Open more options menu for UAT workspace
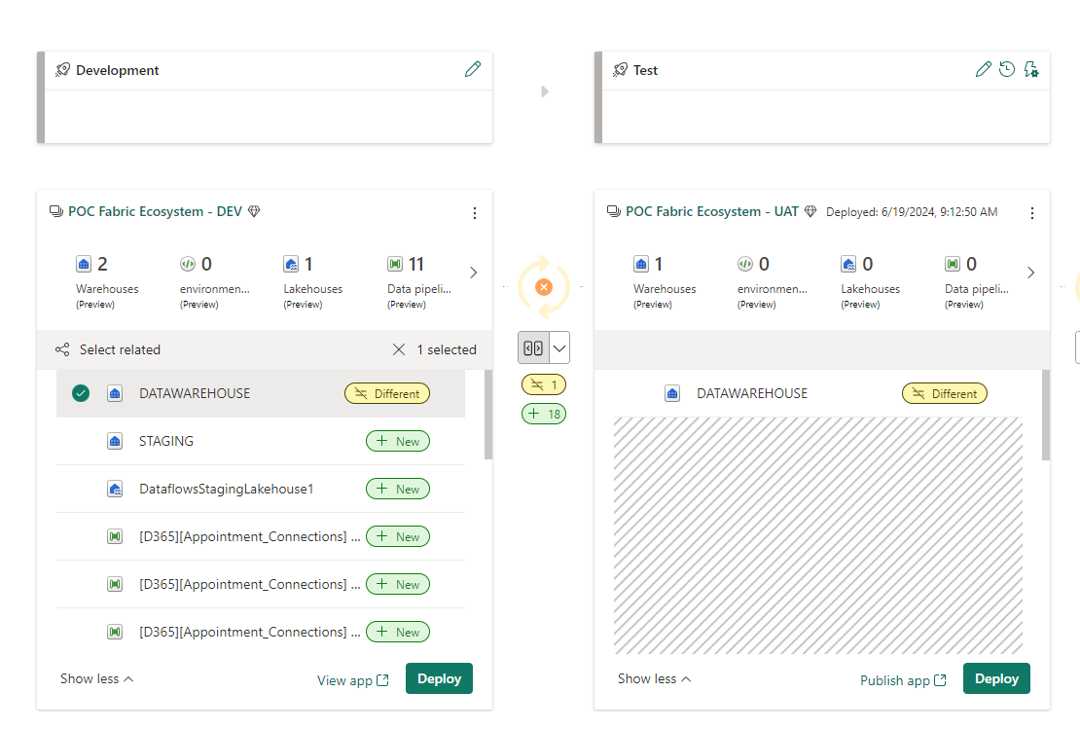 1031,213
